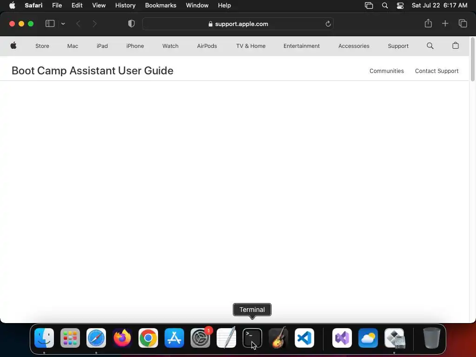Click the search magnifier on apple.com
The image size is (476, 357).
pyautogui.click(x=430, y=46)
